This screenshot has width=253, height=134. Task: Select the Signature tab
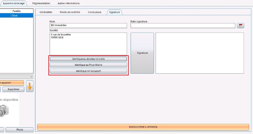(x=114, y=12)
